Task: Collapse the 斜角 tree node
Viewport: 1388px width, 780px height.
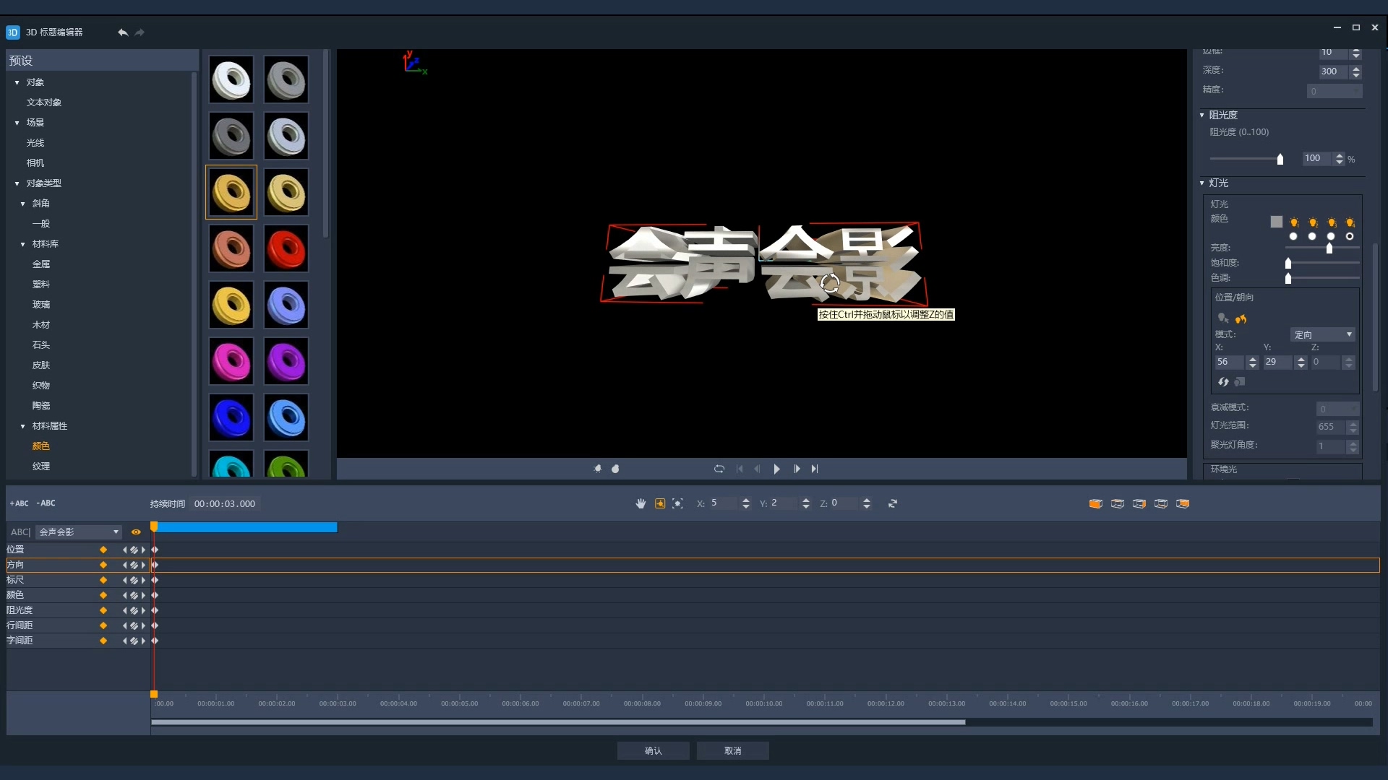Action: pos(23,204)
